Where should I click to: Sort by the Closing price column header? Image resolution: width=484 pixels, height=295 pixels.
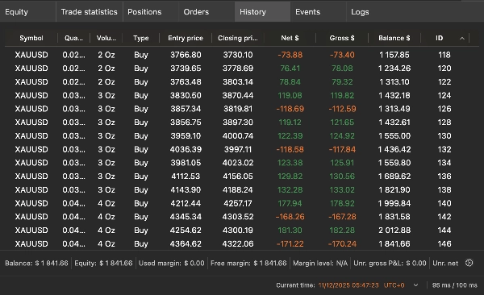[x=237, y=38]
